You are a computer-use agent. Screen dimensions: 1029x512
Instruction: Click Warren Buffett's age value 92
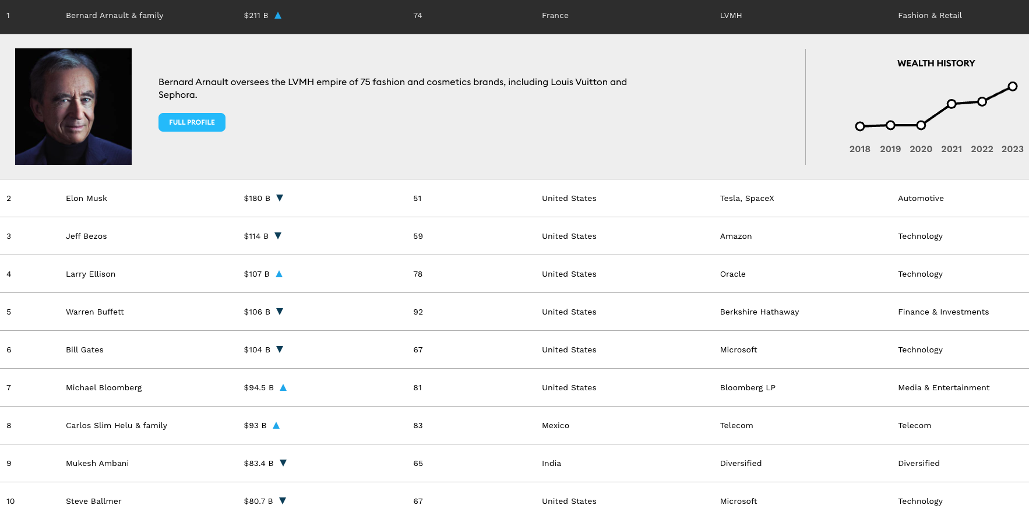click(418, 312)
